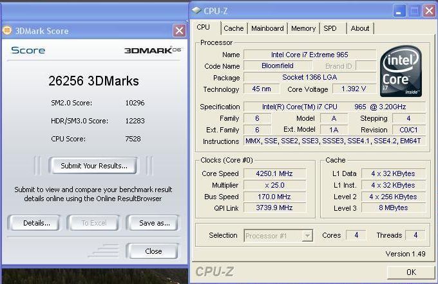Click the Stepping value field
The width and height of the screenshot is (438, 284).
pos(408,118)
